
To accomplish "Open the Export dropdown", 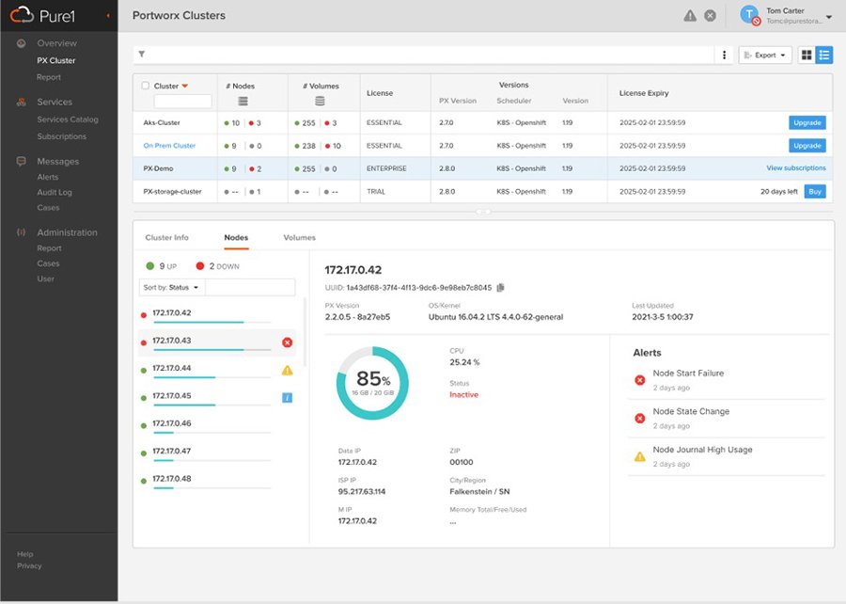I will point(763,55).
